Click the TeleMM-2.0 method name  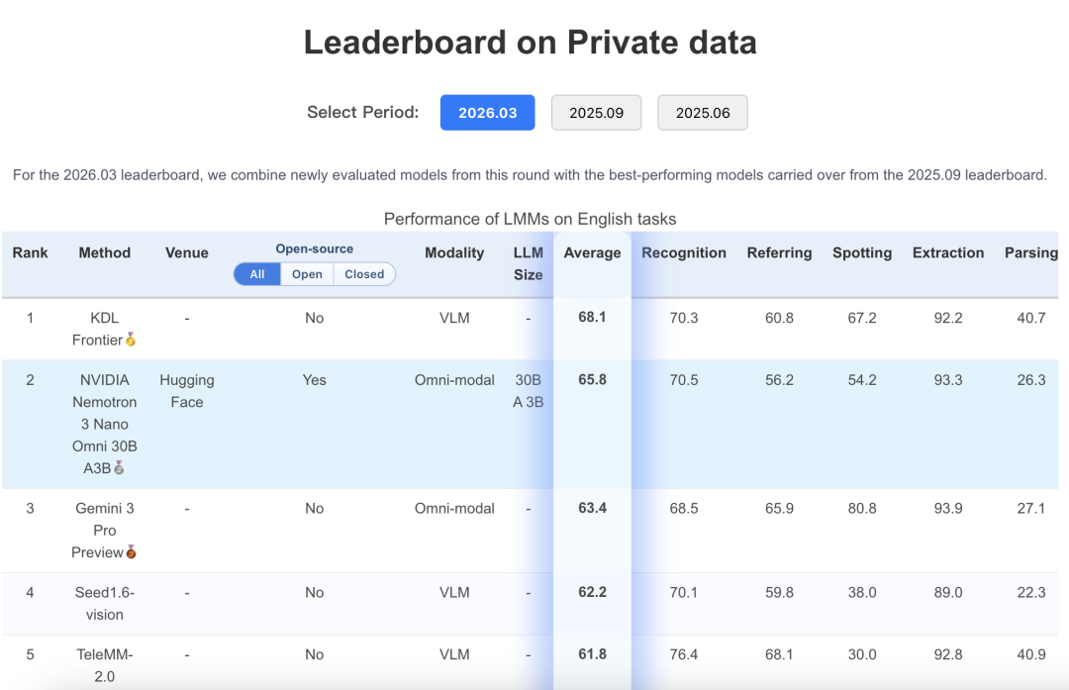(x=105, y=665)
